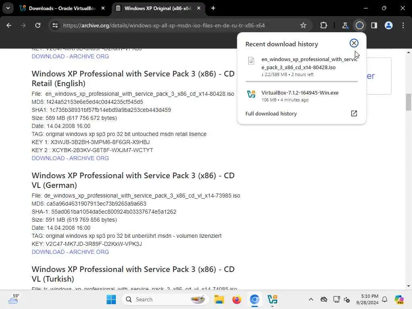Select the en_windows_xp_professional ISO download entry
This screenshot has width=412, height=309.
[x=302, y=67]
